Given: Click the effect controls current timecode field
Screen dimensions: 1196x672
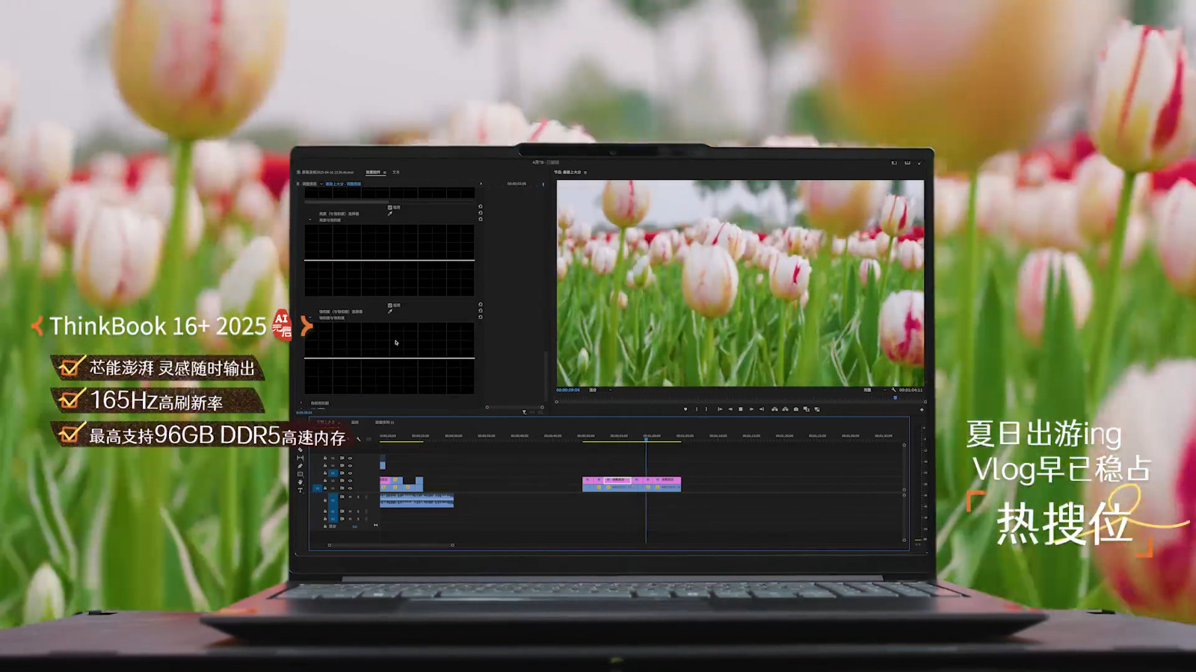Looking at the screenshot, I should pos(303,412).
